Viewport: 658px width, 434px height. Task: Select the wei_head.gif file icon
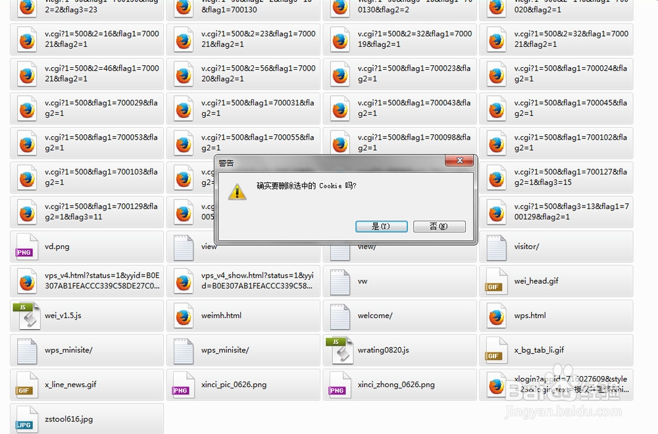click(496, 281)
